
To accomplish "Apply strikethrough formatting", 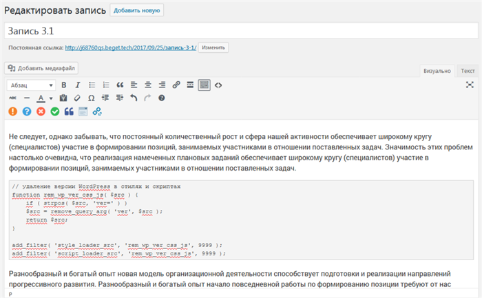I will (12, 98).
